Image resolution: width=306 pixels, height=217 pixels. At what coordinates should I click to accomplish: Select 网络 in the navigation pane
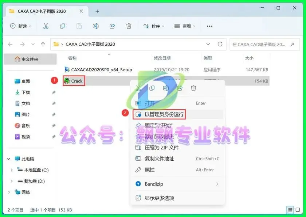25,192
